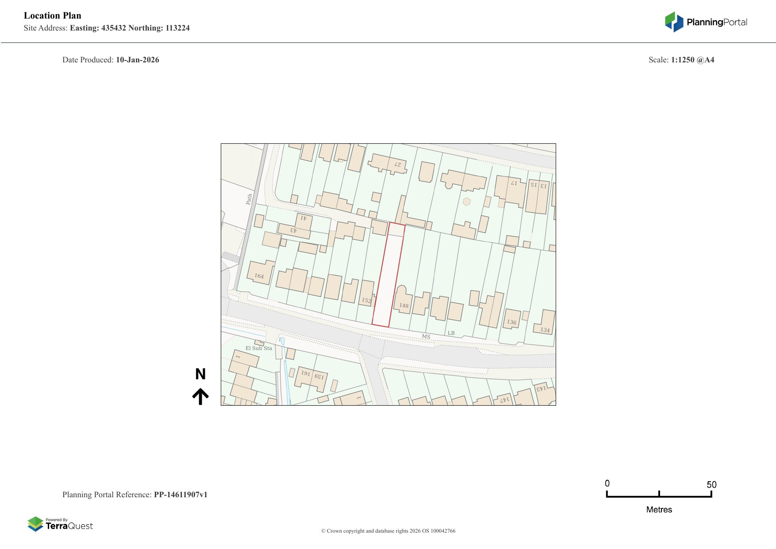Click the Planning Portal logo icon
The width and height of the screenshot is (776, 549).
point(674,22)
